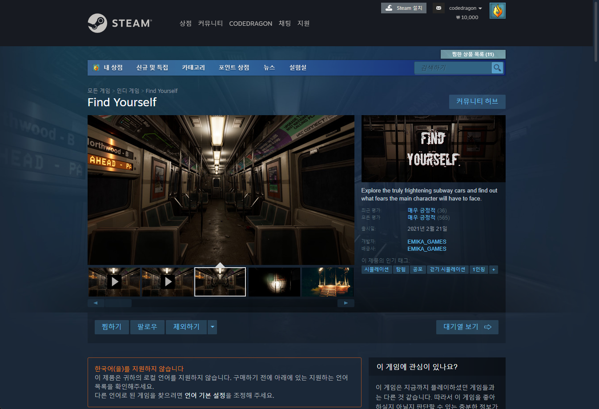Open the 신규 및 특집 tab

click(x=152, y=68)
